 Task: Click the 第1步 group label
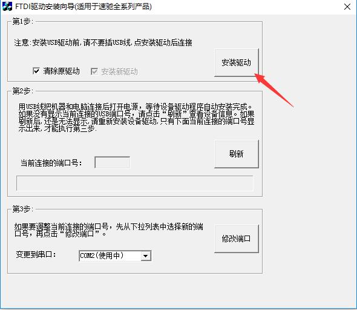click(23, 21)
